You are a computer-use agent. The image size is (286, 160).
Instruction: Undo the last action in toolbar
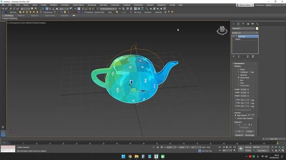tap(3, 9)
